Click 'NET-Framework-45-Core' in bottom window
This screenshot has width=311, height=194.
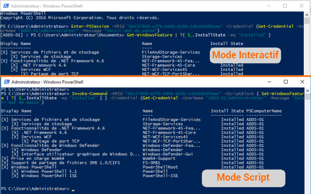point(170,133)
